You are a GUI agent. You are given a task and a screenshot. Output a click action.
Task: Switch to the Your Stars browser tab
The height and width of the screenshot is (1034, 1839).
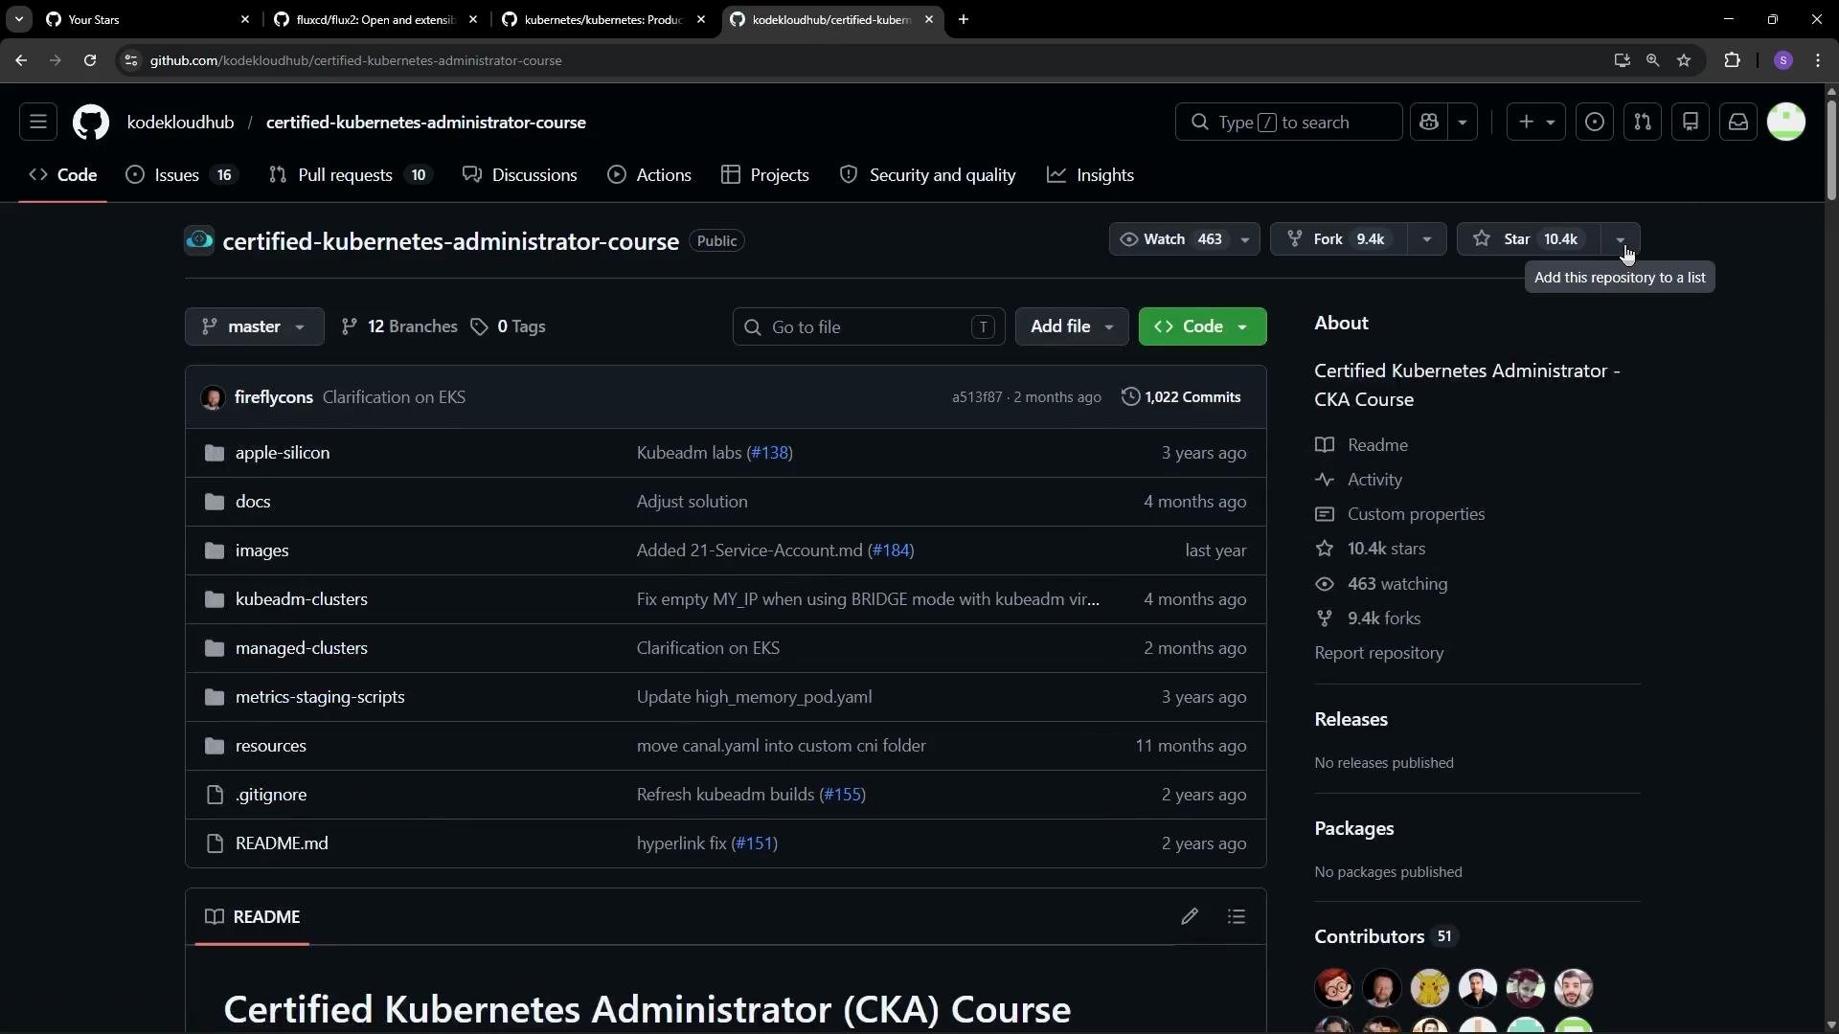point(146,19)
